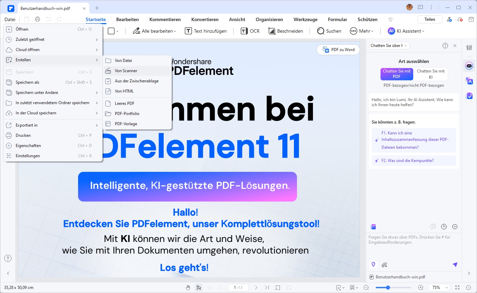The image size is (477, 293).
Task: Select Von HTML option
Action: 137,91
